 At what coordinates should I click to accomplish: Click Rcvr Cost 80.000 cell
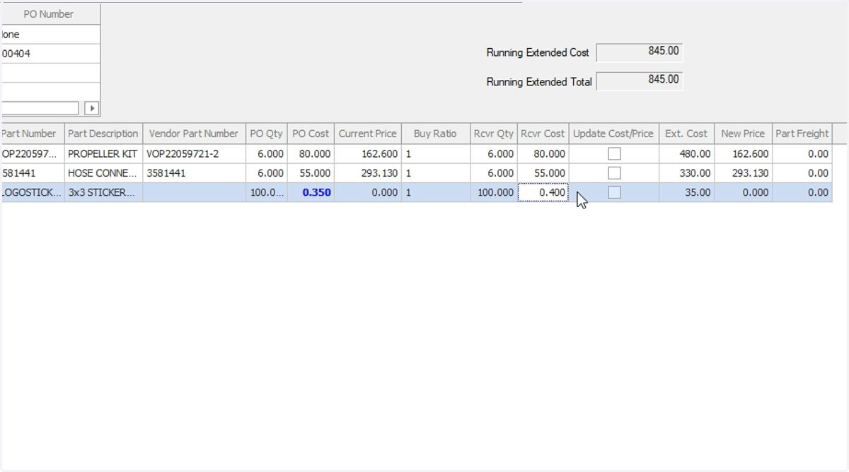point(543,153)
